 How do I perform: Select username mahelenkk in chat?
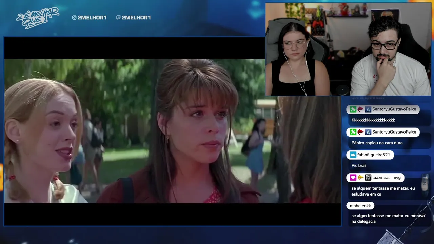[360, 206]
